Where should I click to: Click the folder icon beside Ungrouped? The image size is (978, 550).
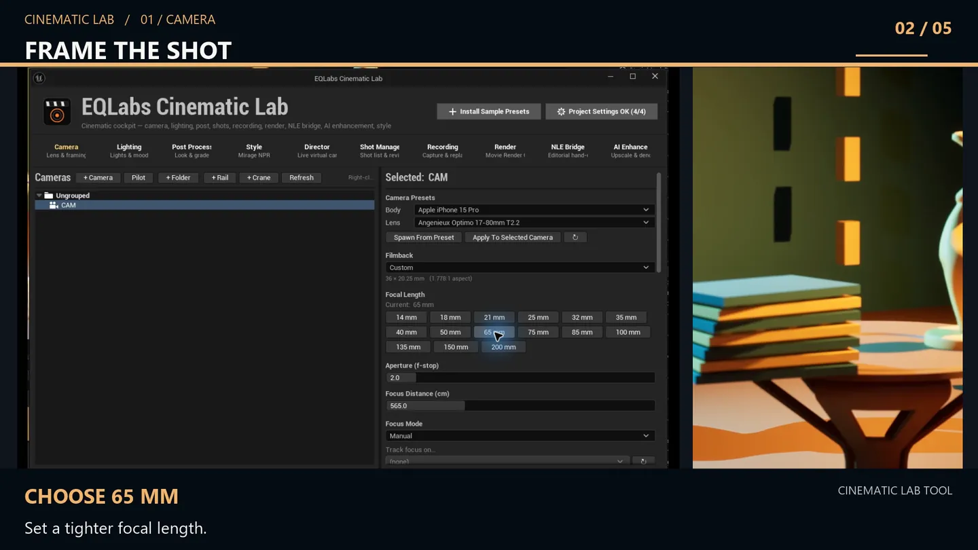point(49,196)
